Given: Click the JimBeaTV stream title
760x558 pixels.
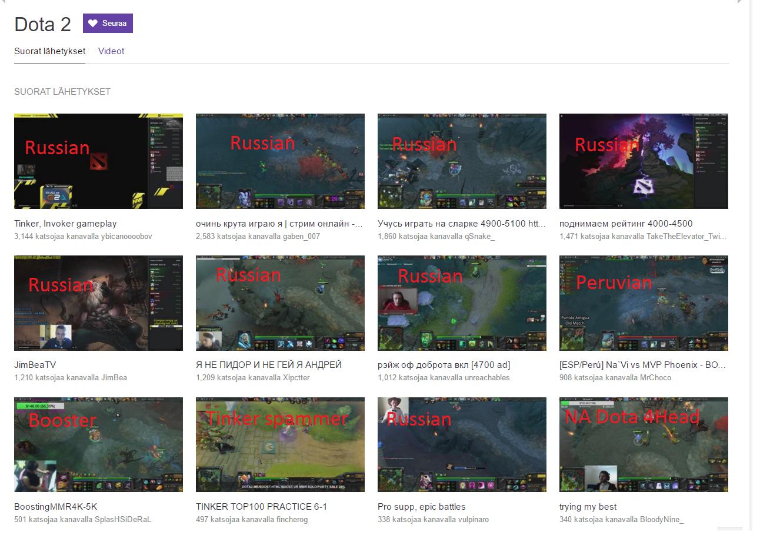Looking at the screenshot, I should tap(35, 365).
